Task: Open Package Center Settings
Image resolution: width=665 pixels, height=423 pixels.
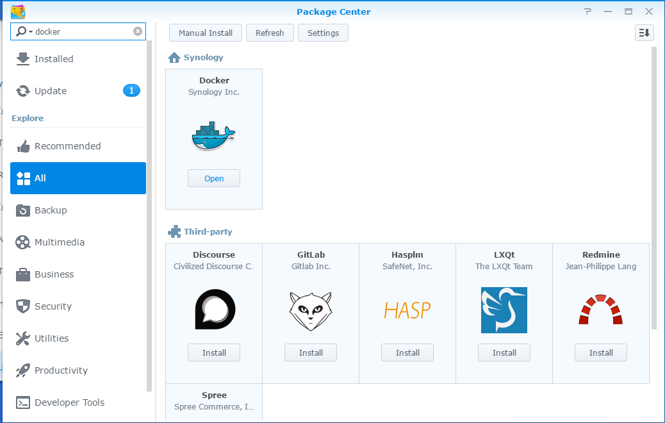Action: [323, 33]
